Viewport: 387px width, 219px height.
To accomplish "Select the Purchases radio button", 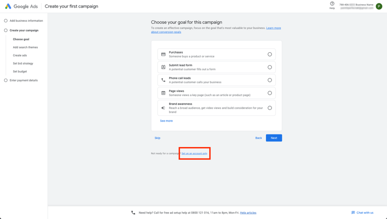I will pyautogui.click(x=269, y=54).
